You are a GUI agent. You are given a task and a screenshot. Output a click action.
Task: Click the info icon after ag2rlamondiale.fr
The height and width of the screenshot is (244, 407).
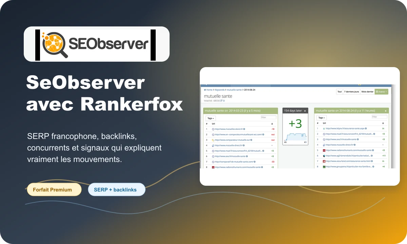(372, 156)
